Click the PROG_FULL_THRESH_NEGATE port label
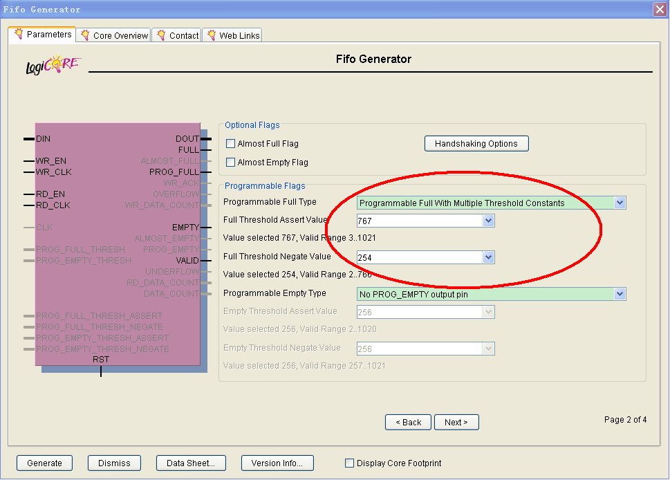The width and height of the screenshot is (670, 480). pos(100,327)
